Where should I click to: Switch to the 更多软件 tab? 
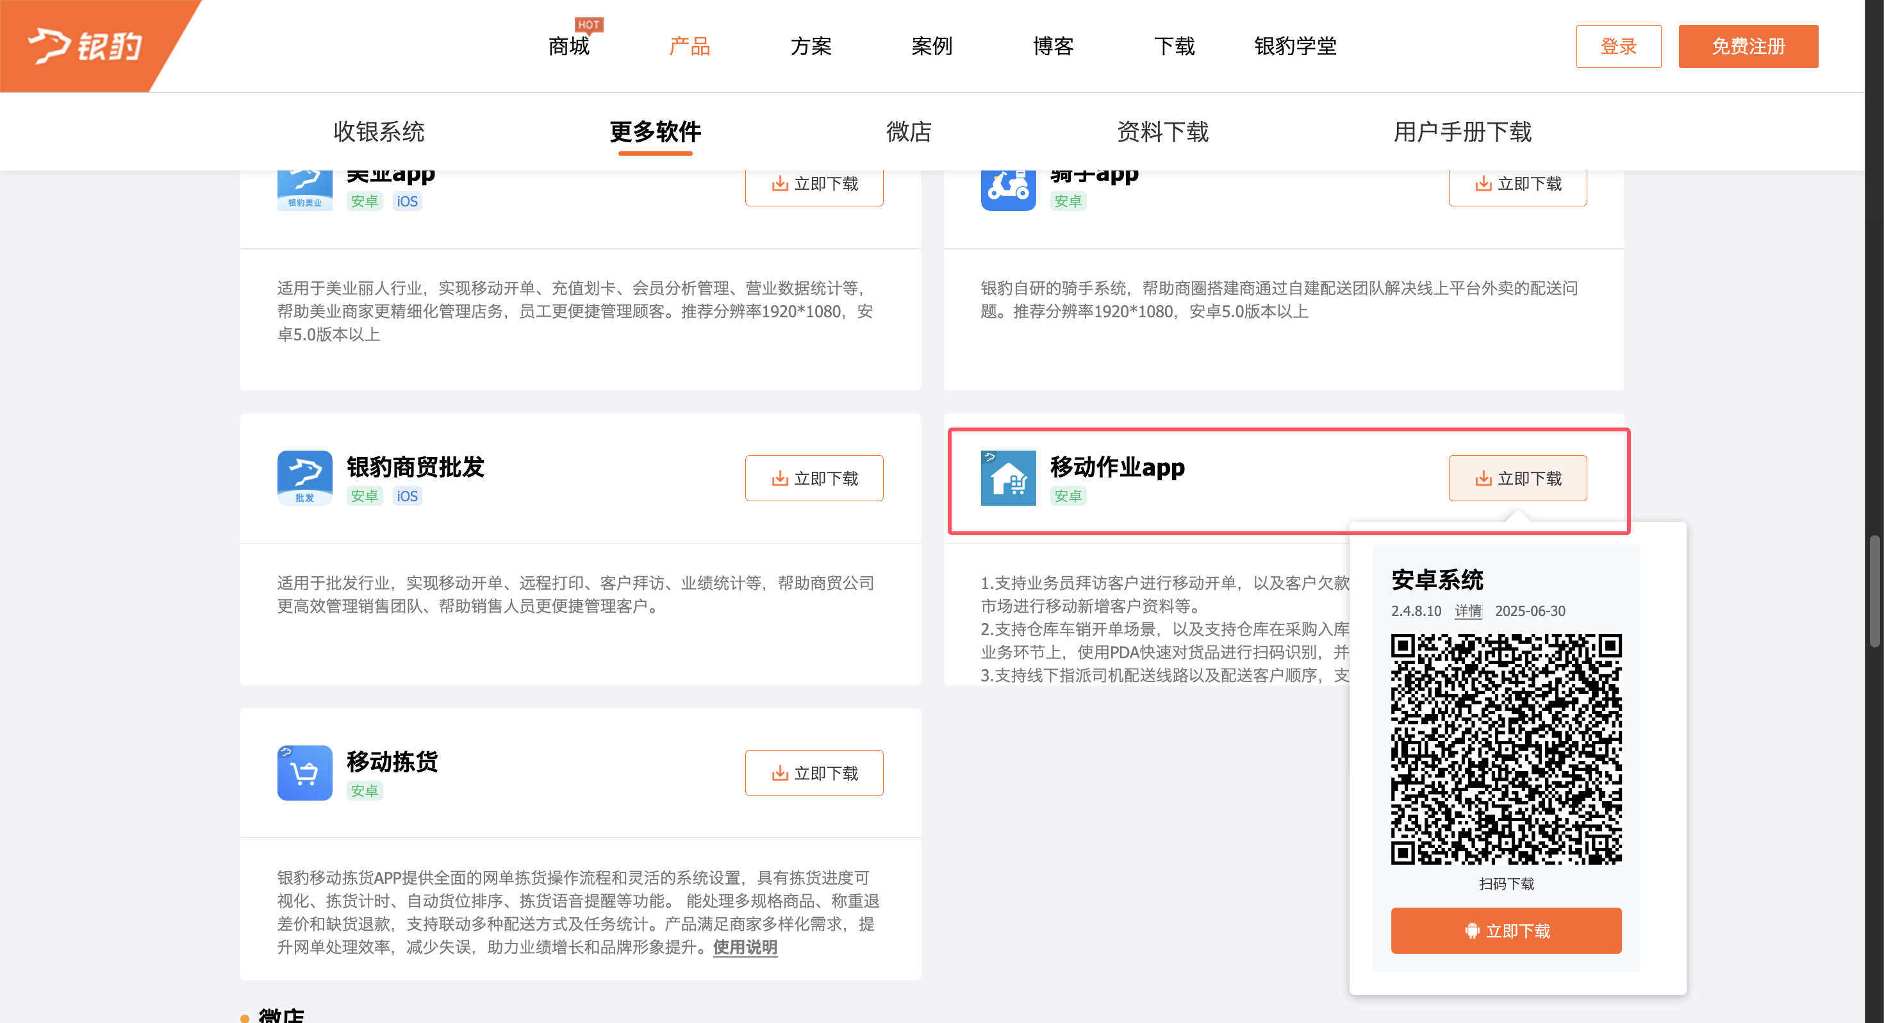[x=654, y=131]
